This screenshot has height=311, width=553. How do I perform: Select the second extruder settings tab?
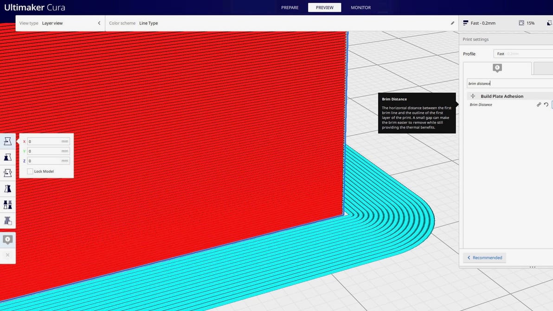tap(543, 68)
